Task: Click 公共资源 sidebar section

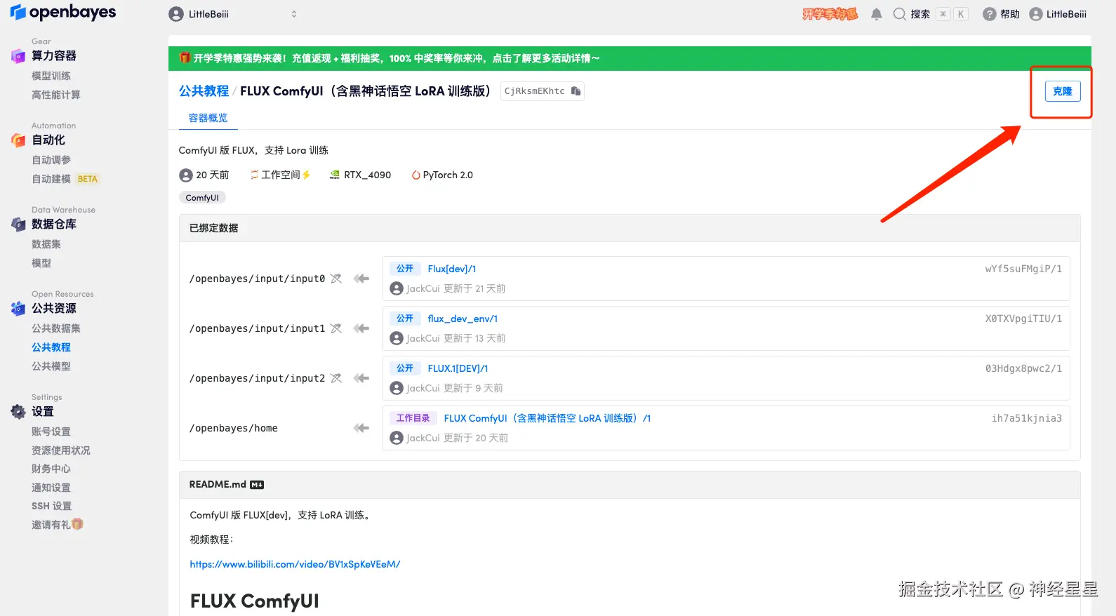Action: click(54, 308)
